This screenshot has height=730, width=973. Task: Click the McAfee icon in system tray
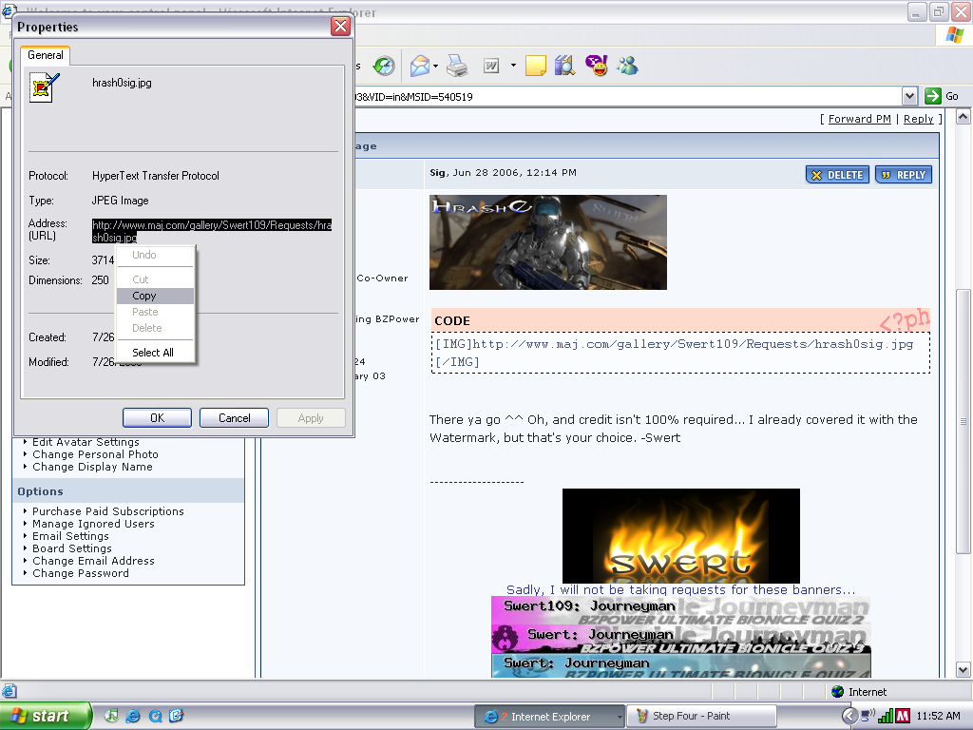(x=903, y=716)
